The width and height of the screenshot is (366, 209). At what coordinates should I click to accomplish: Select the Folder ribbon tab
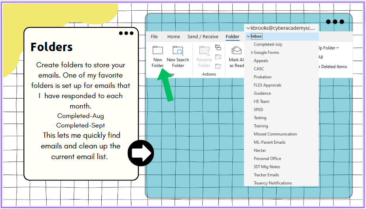[x=232, y=37]
